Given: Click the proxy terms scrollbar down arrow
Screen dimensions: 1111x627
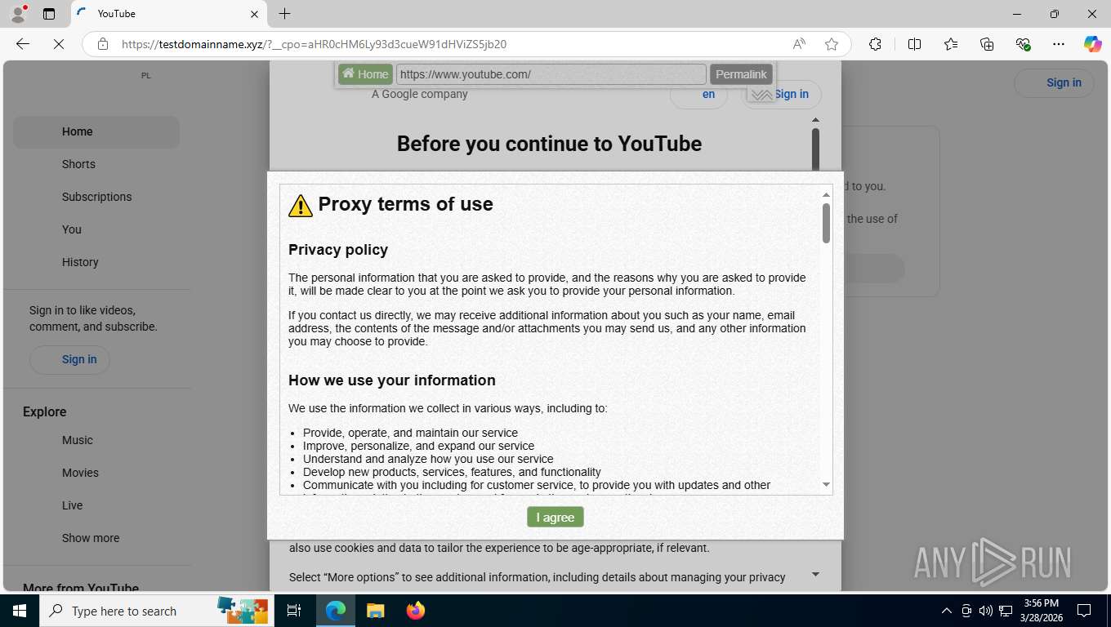Looking at the screenshot, I should pos(826,485).
